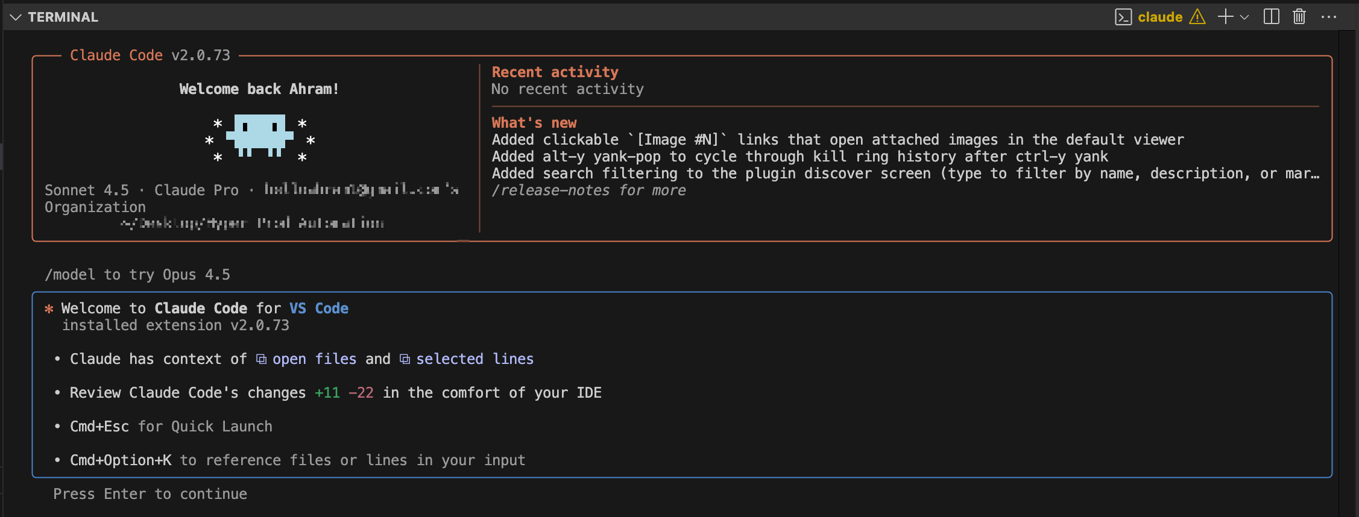Screen dimensions: 1359x517
Task: Click the 'Added alt-y yank-pop' line
Action: (800, 157)
